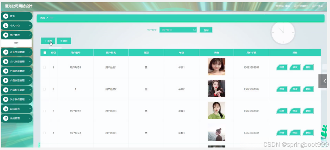330x150 pixels.
Task: Click the person icon for 个人中心
Action: [6, 25]
